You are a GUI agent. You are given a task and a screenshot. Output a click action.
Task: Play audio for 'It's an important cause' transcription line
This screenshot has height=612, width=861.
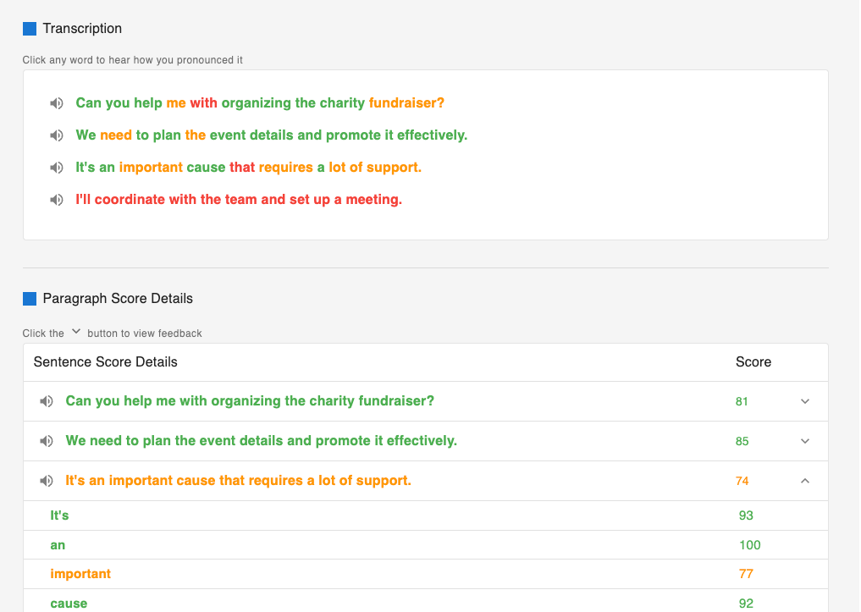(x=57, y=168)
